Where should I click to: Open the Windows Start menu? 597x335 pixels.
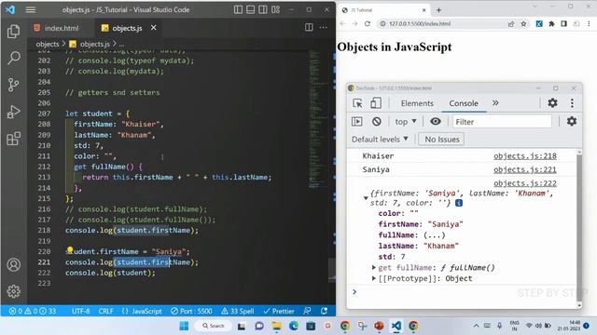(x=184, y=326)
